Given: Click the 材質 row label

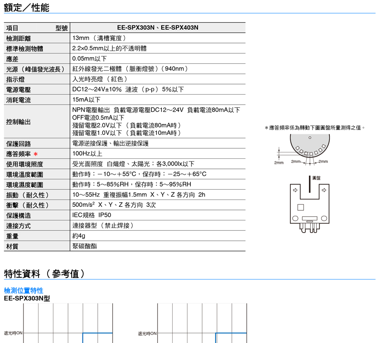Looking at the screenshot, I should tap(12, 247).
